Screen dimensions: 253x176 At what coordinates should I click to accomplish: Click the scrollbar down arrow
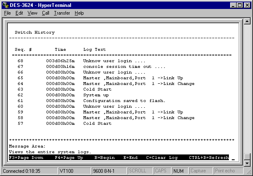(x=247, y=163)
